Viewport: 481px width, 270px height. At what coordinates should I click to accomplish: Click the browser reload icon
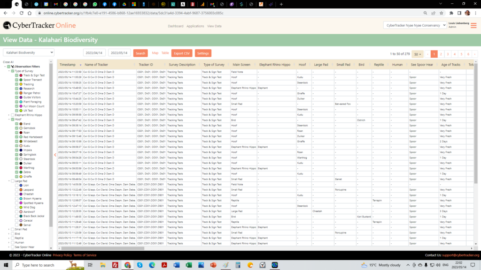pos(22,13)
